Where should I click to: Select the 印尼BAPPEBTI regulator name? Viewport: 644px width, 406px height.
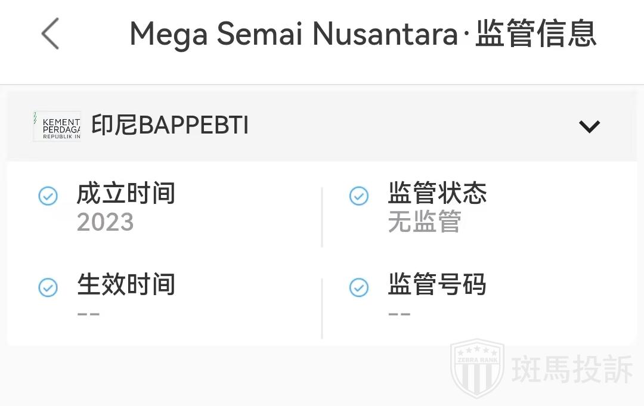[170, 126]
